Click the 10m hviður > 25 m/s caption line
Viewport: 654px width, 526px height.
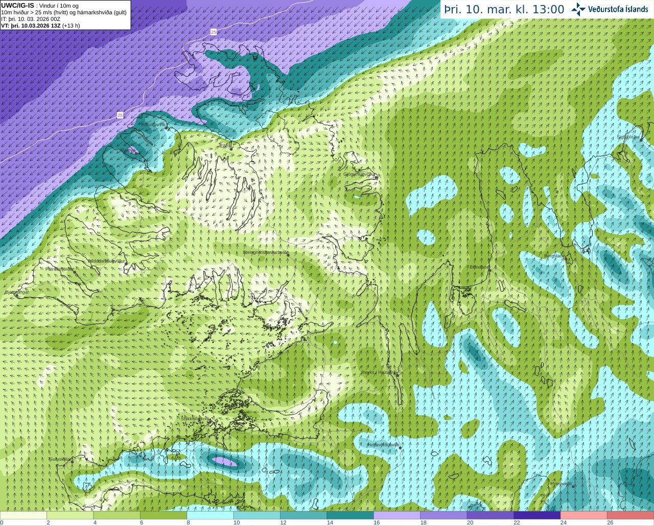click(x=64, y=12)
